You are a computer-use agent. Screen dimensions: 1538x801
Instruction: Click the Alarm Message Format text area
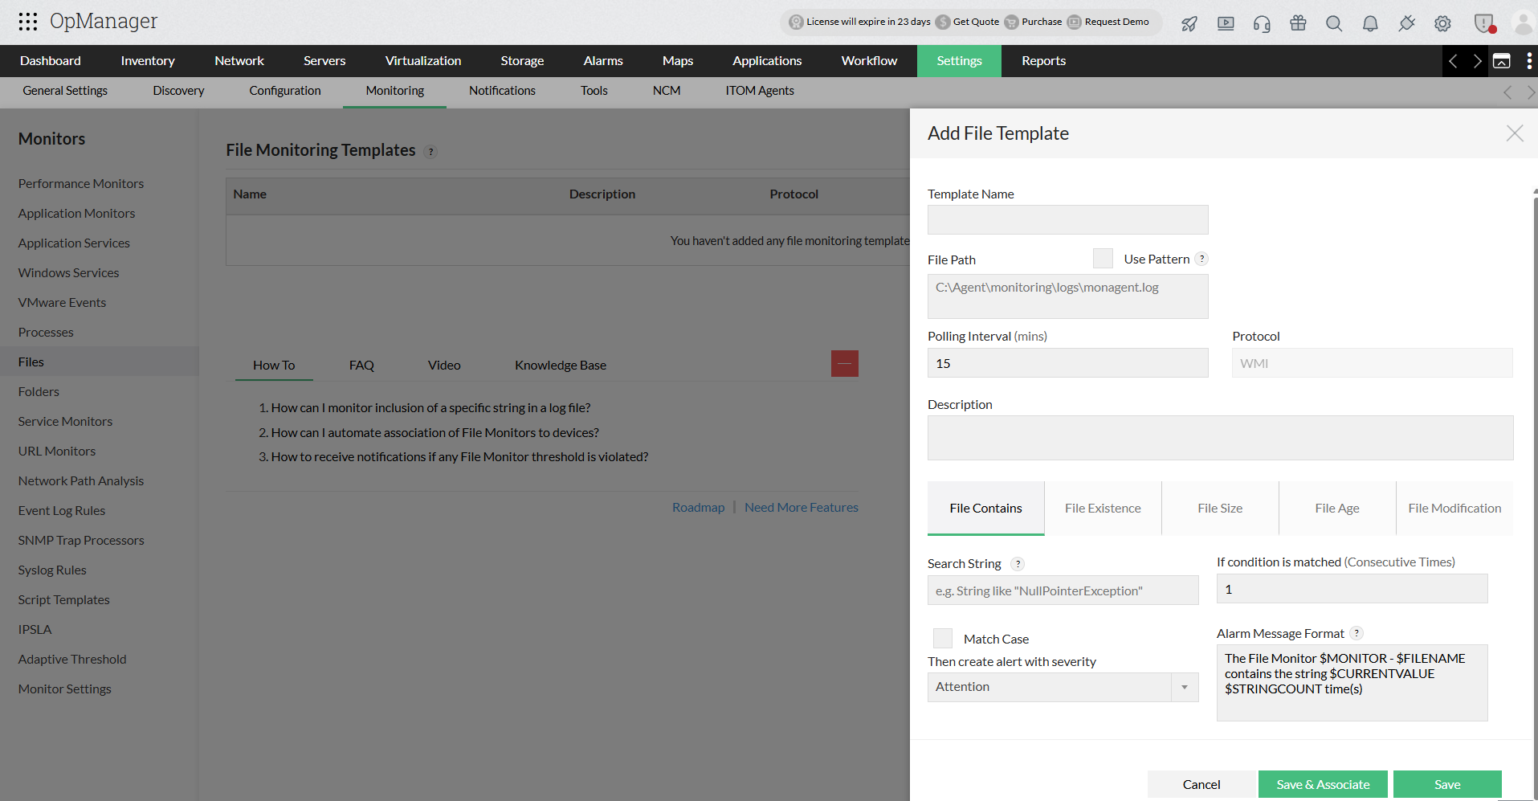tap(1352, 683)
